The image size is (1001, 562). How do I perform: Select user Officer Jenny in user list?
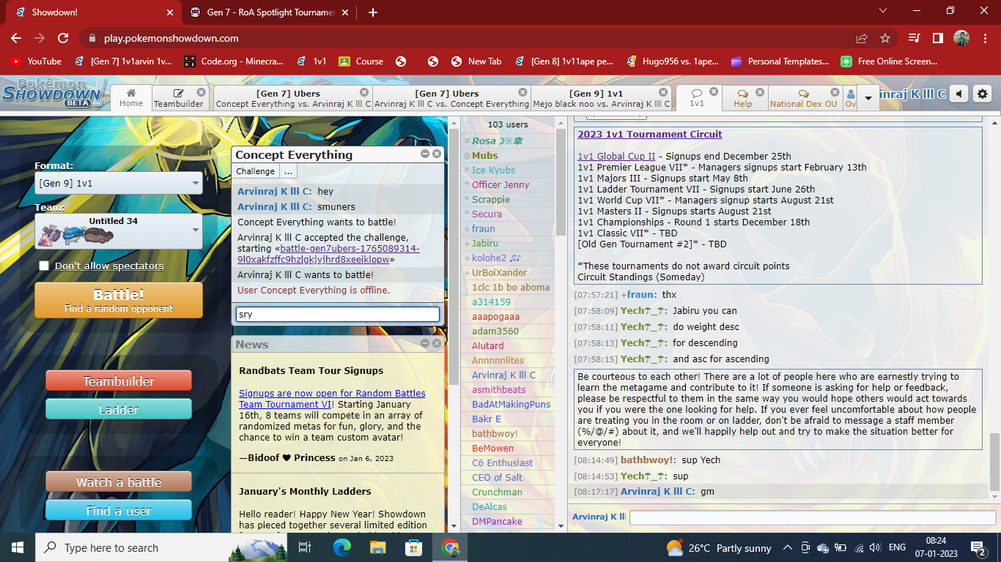point(500,185)
